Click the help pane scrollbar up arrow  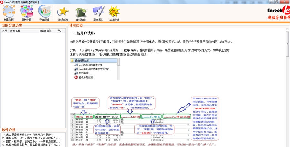(288, 30)
